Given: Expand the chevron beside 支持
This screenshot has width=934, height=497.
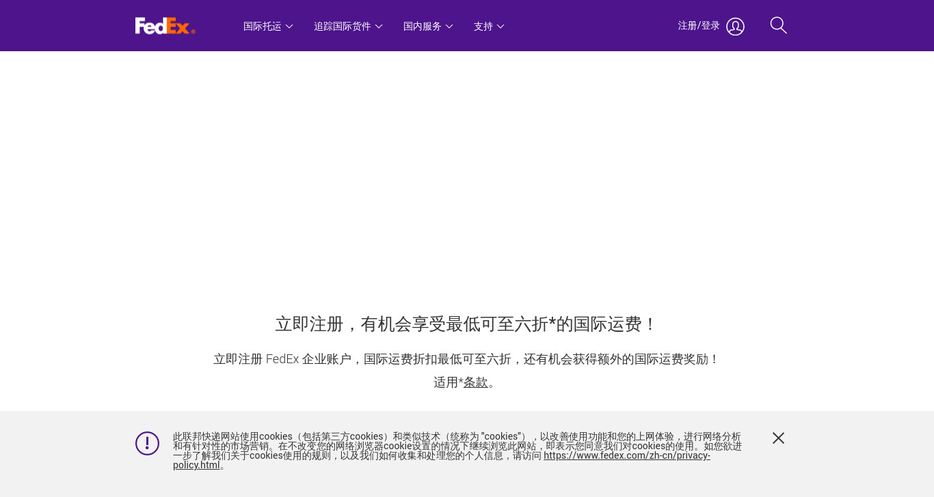Looking at the screenshot, I should tap(501, 27).
